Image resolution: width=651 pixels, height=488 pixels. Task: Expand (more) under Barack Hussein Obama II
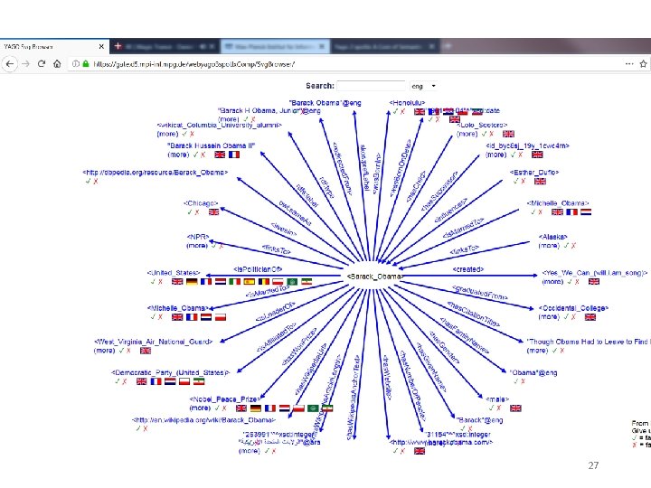tap(178, 155)
